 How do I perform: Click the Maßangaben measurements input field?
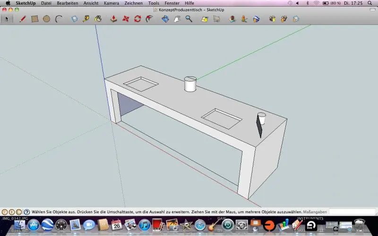[x=352, y=212]
